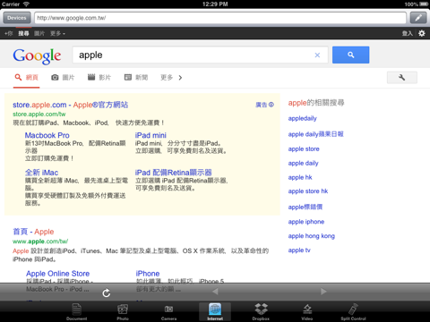Click related search apple hong kong

coord(312,236)
